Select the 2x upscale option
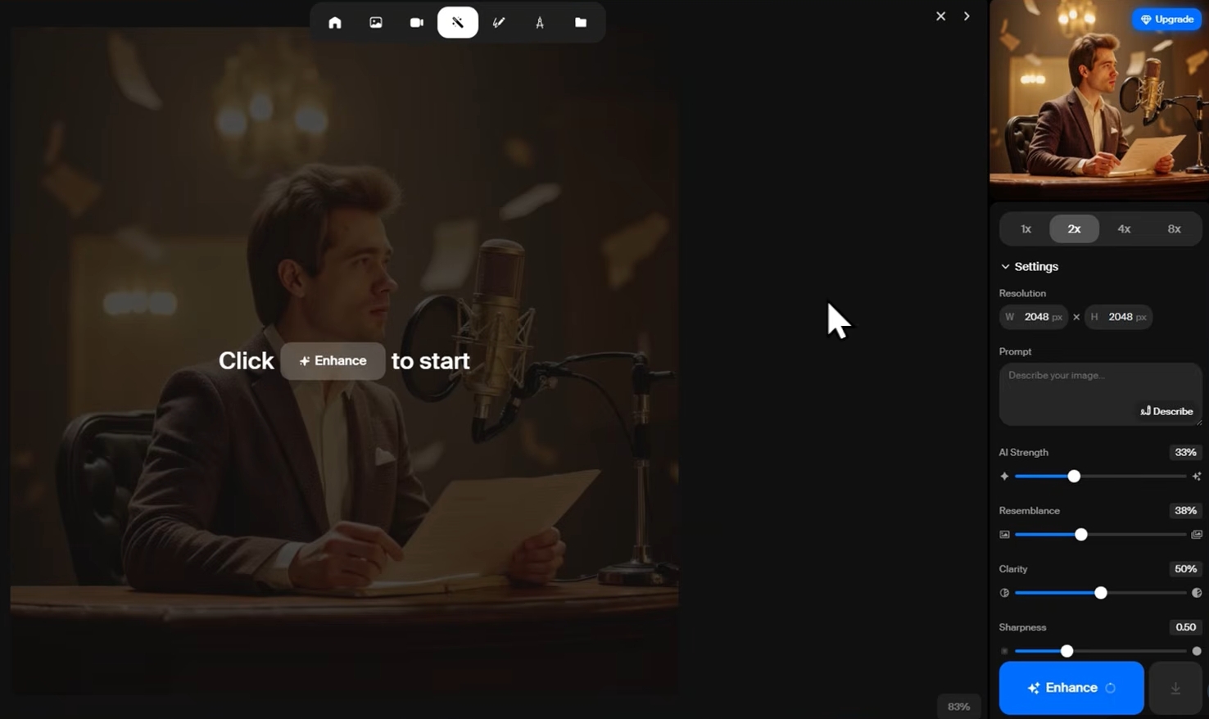Viewport: 1209px width, 719px height. pos(1074,229)
